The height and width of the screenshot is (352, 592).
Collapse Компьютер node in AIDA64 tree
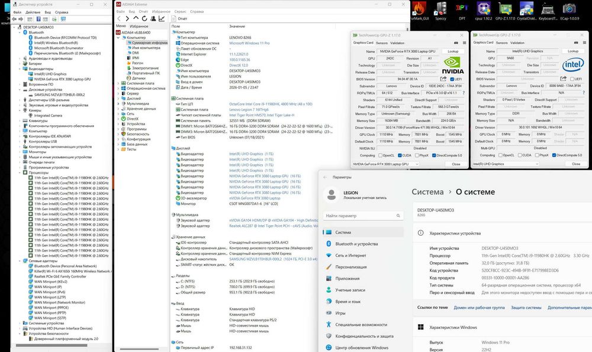(118, 38)
